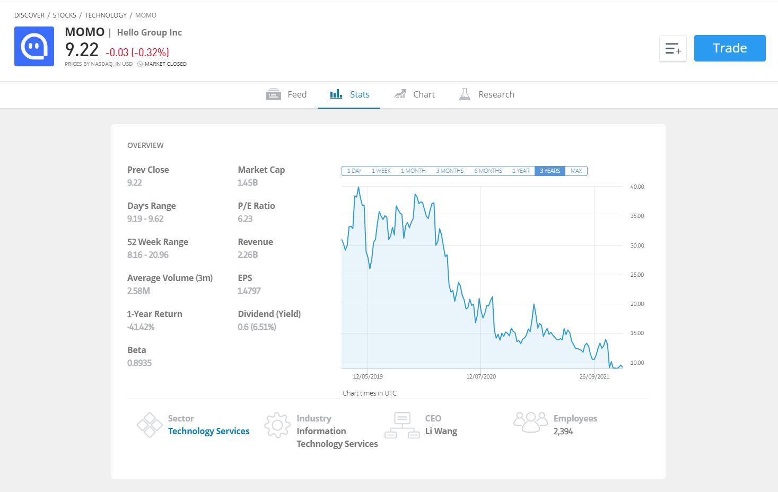Click the Employees people icon
Viewport: 778px width, 492px height.
click(530, 422)
